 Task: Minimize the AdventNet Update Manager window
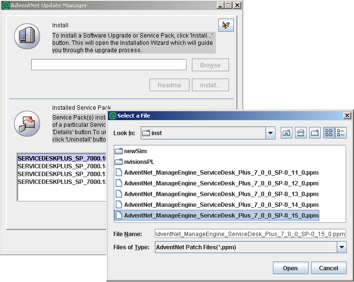pyautogui.click(x=220, y=5)
